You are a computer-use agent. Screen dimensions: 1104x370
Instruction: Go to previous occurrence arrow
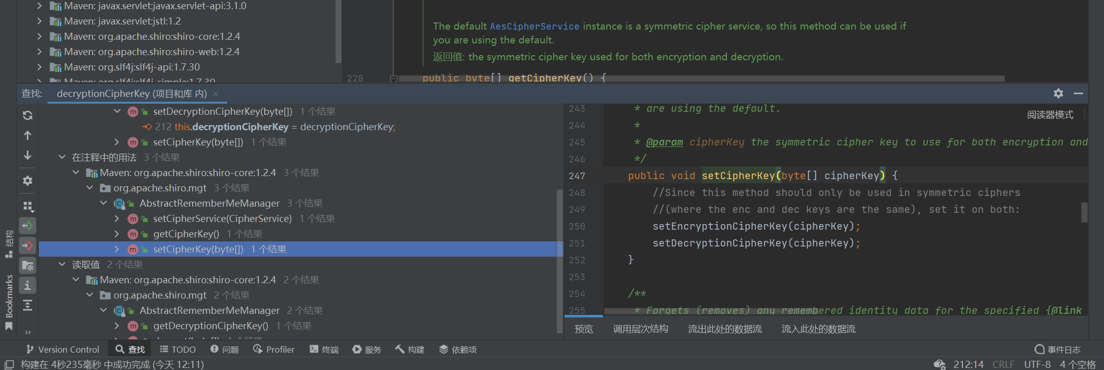28,135
